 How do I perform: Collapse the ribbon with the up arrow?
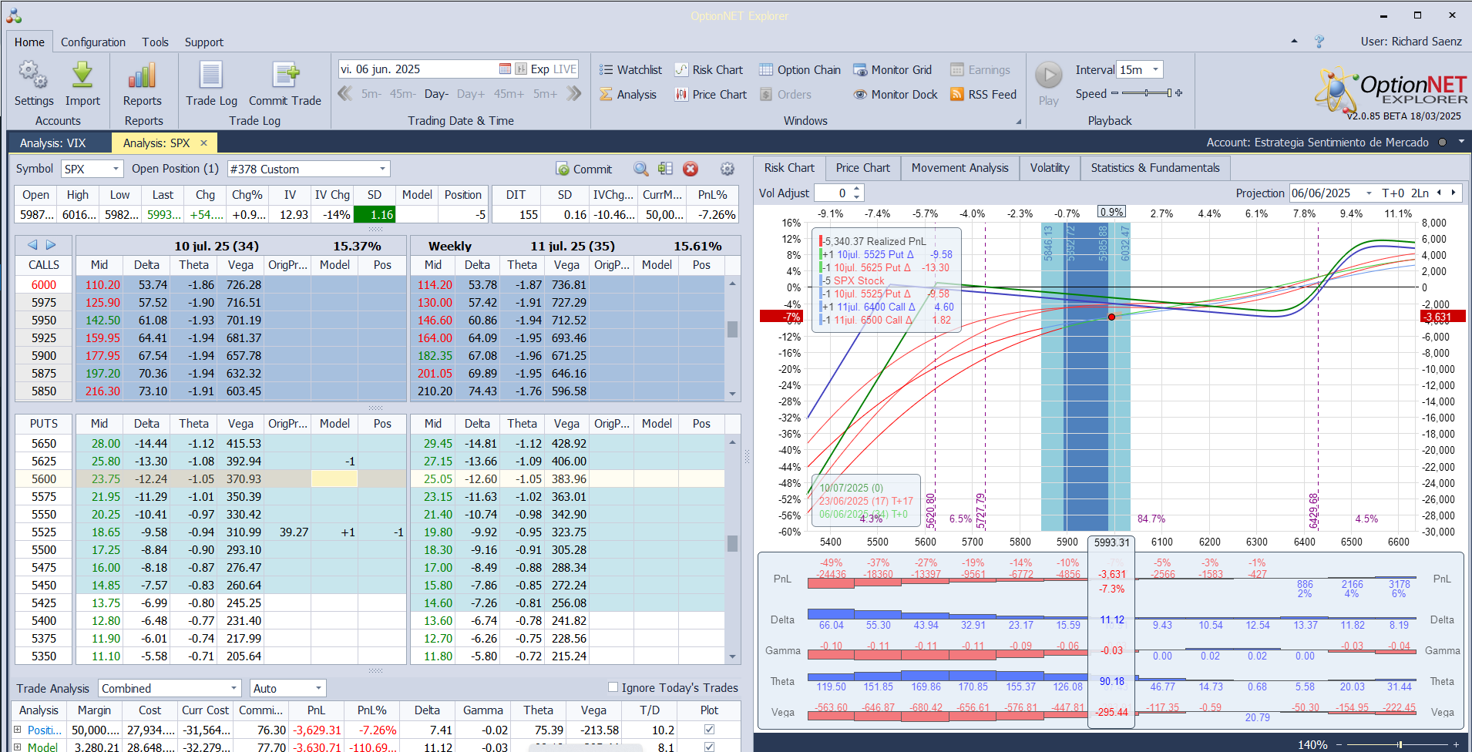point(1294,41)
